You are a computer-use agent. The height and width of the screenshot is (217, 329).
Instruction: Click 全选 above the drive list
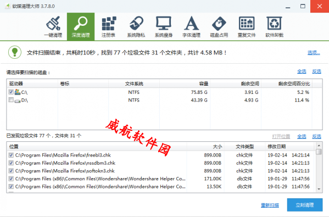[x=302, y=71]
